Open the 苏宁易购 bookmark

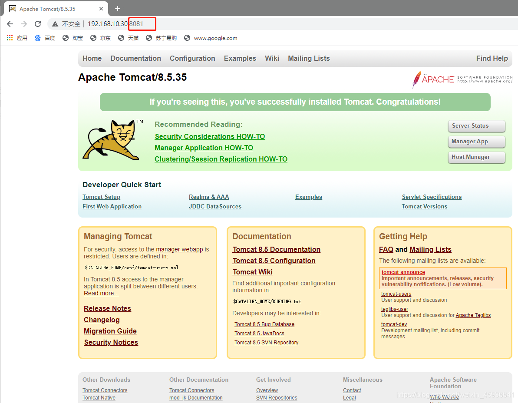161,38
